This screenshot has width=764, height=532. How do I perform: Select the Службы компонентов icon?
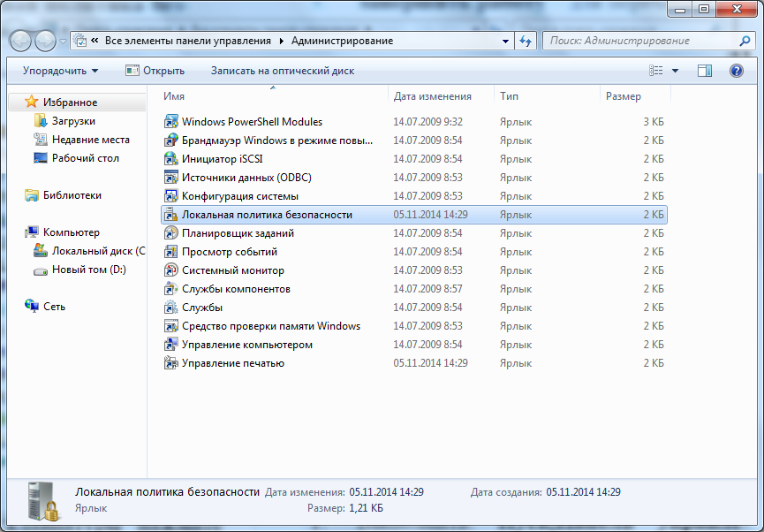click(x=170, y=289)
